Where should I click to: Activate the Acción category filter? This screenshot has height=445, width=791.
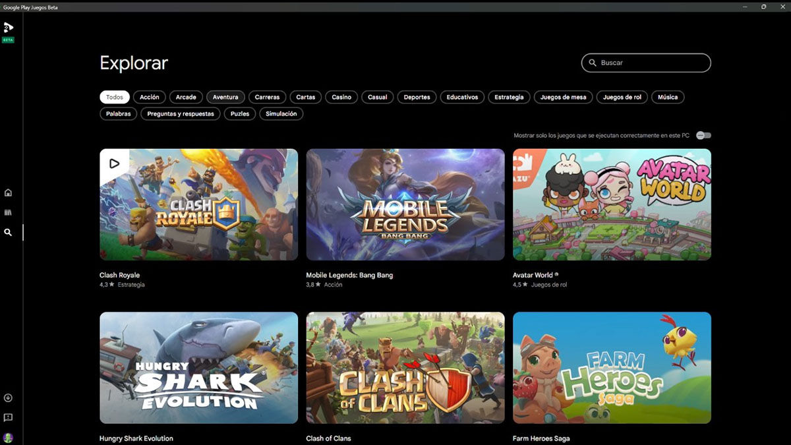[149, 96]
